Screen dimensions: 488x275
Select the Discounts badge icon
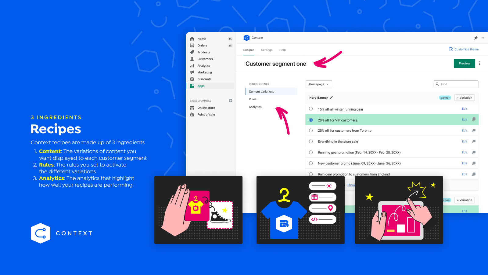[x=192, y=79]
